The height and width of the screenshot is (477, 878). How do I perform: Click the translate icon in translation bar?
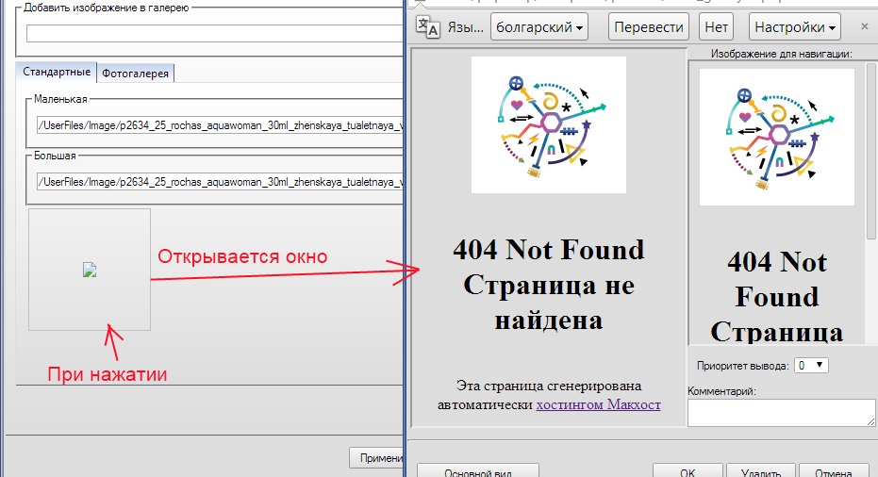pos(428,27)
